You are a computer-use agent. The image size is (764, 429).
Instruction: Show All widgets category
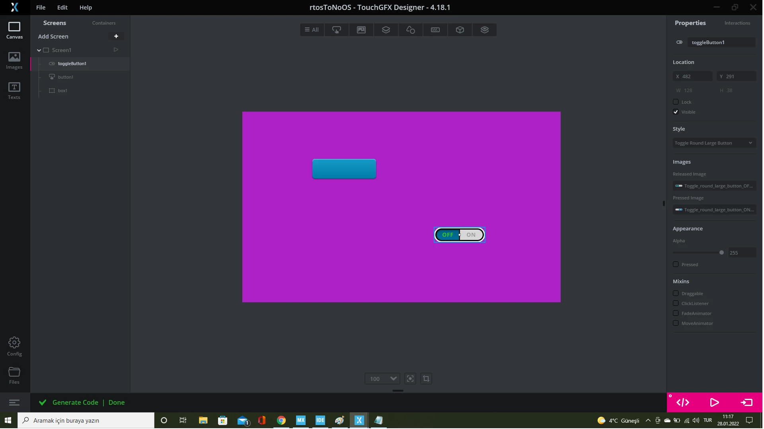point(312,30)
